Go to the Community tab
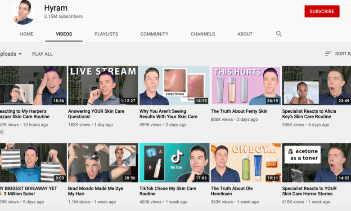The image size is (351, 211). tap(154, 34)
